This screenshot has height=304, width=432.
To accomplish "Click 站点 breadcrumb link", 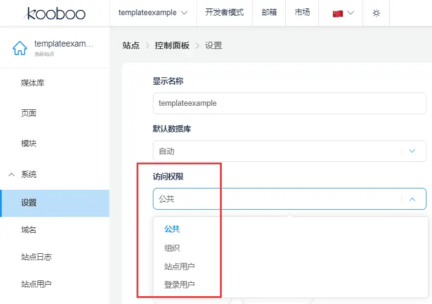I will coord(131,45).
